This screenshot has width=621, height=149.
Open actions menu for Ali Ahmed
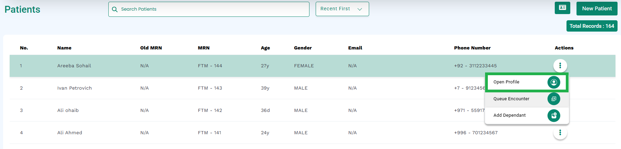(x=560, y=133)
